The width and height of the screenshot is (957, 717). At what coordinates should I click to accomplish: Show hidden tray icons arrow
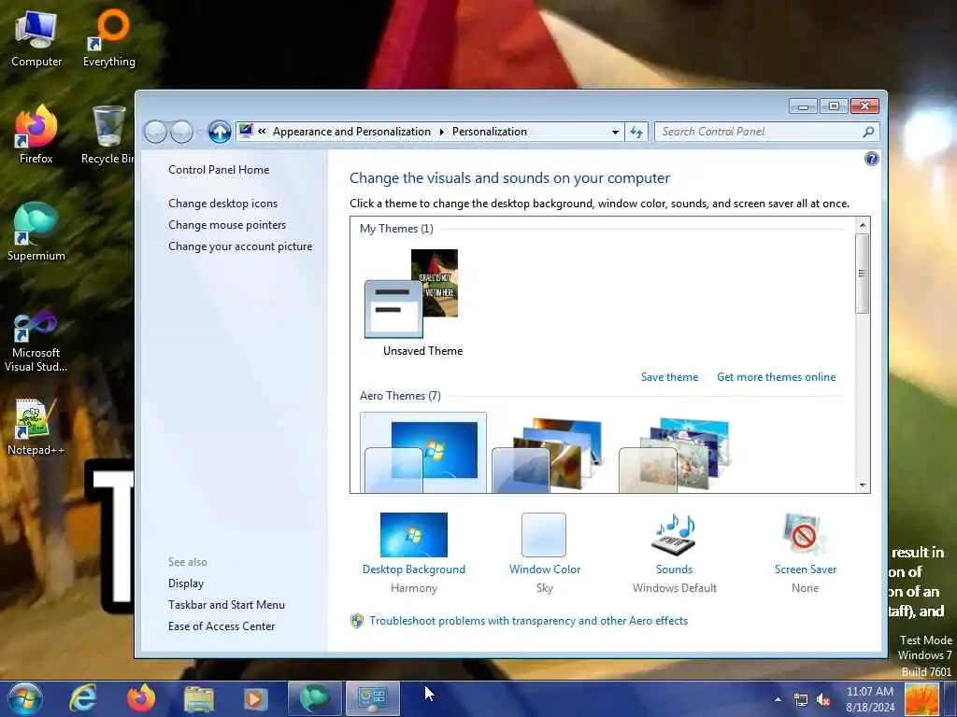[x=778, y=700]
